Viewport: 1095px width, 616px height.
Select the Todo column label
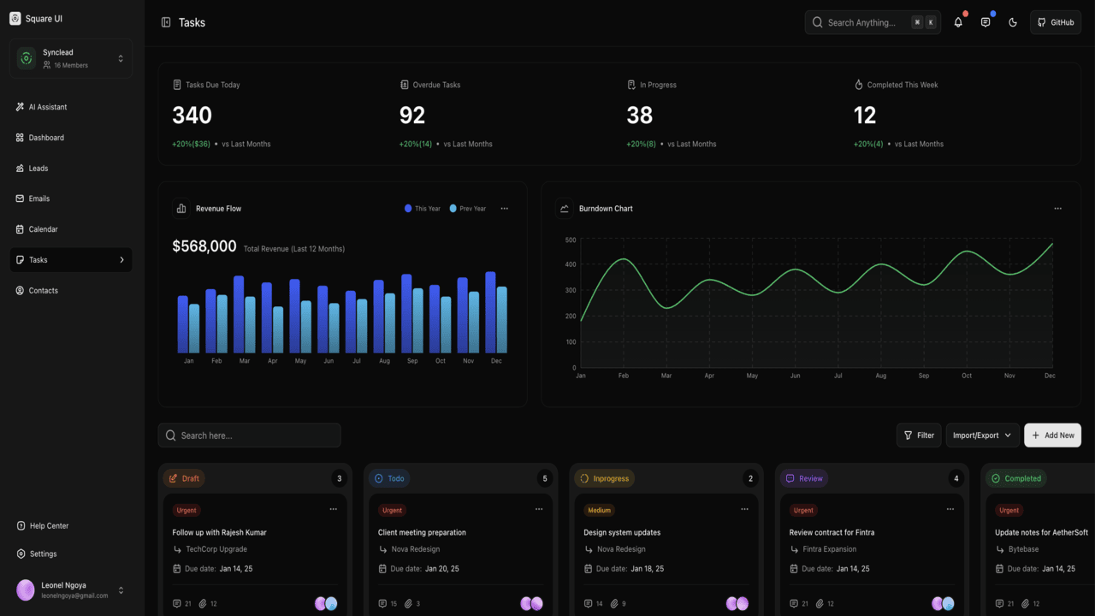pos(389,478)
